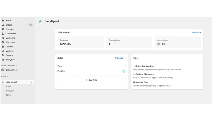Click the EasyUpsell page title
The height and width of the screenshot is (119, 213).
(x=52, y=21)
